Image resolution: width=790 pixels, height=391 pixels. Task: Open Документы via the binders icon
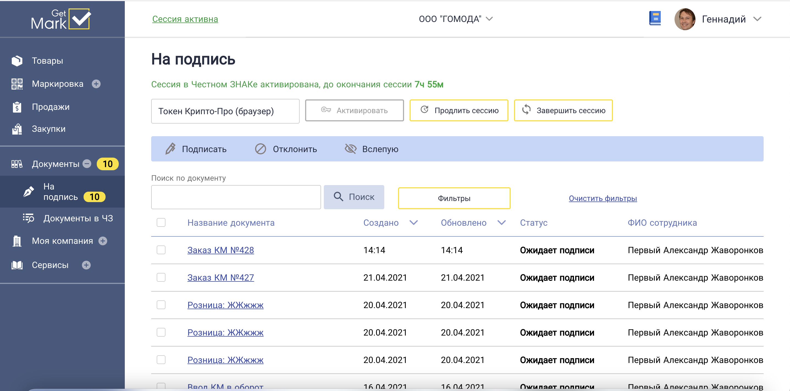[17, 164]
